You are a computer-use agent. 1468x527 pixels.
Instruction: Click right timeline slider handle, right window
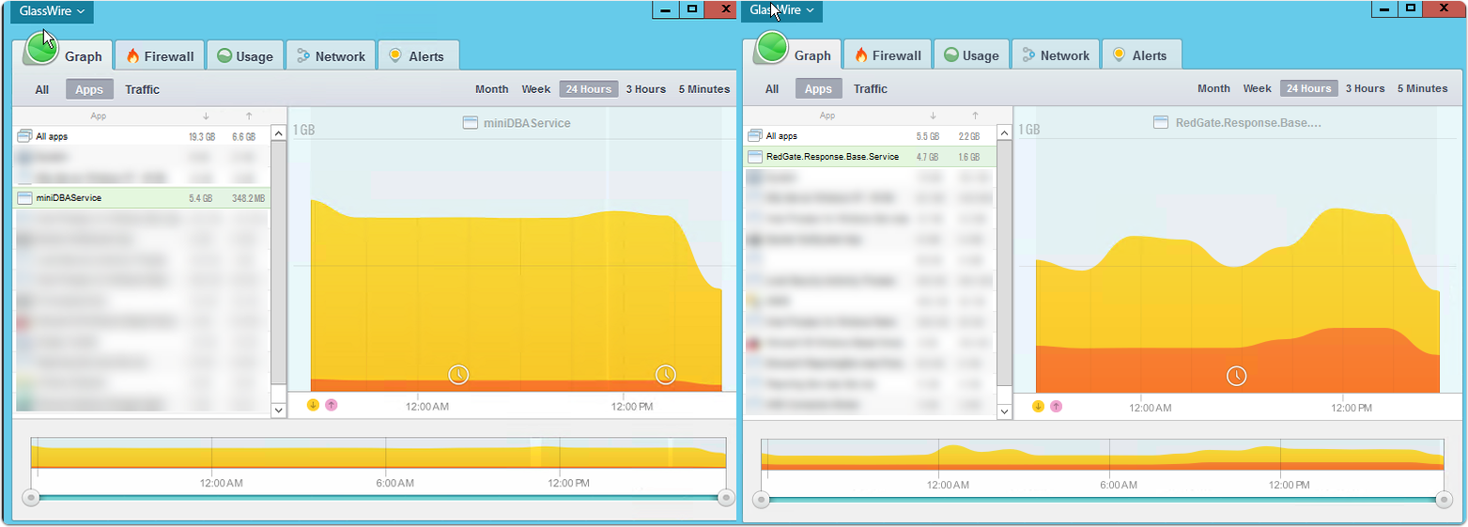point(1444,499)
